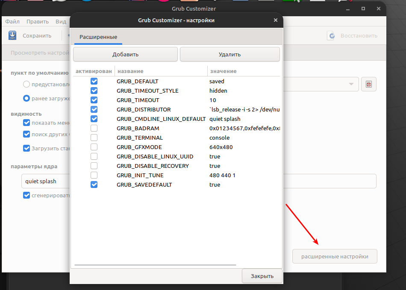The height and width of the screenshot is (290, 406).
Task: Toggle 'сгенерировать' checkbox under kernel parameters
Action: click(26, 195)
